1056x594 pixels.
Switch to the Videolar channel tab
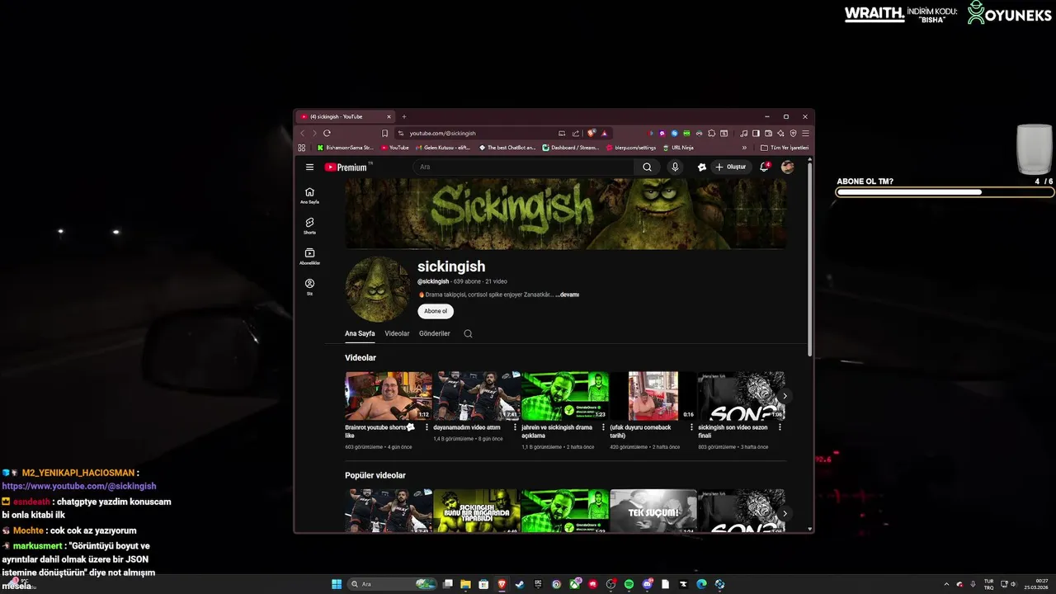397,333
